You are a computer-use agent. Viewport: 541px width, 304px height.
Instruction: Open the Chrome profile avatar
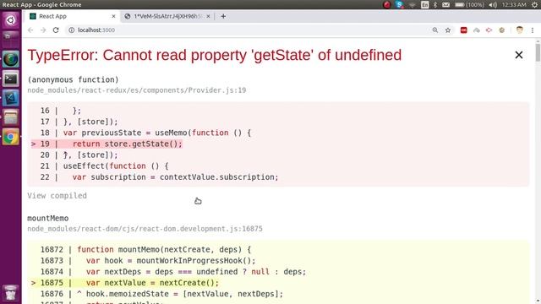(x=520, y=30)
